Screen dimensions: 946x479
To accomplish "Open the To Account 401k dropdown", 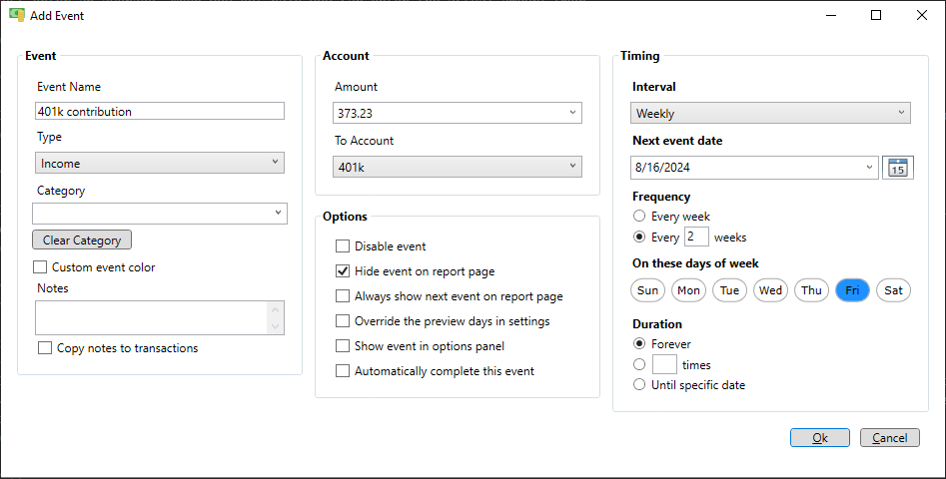I will 458,167.
